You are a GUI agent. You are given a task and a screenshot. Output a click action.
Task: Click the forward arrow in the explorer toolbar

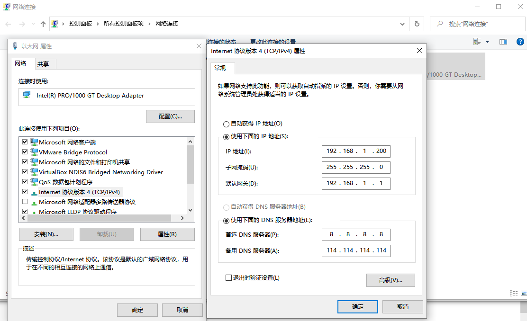click(22, 24)
